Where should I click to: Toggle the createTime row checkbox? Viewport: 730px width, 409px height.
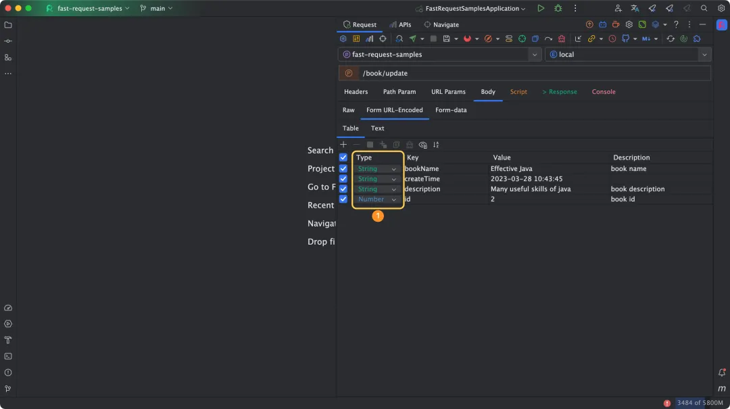click(343, 178)
